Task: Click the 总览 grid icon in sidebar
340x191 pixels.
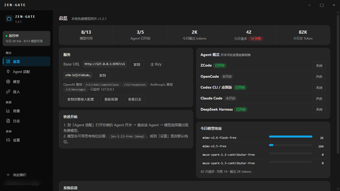Action: (8, 62)
